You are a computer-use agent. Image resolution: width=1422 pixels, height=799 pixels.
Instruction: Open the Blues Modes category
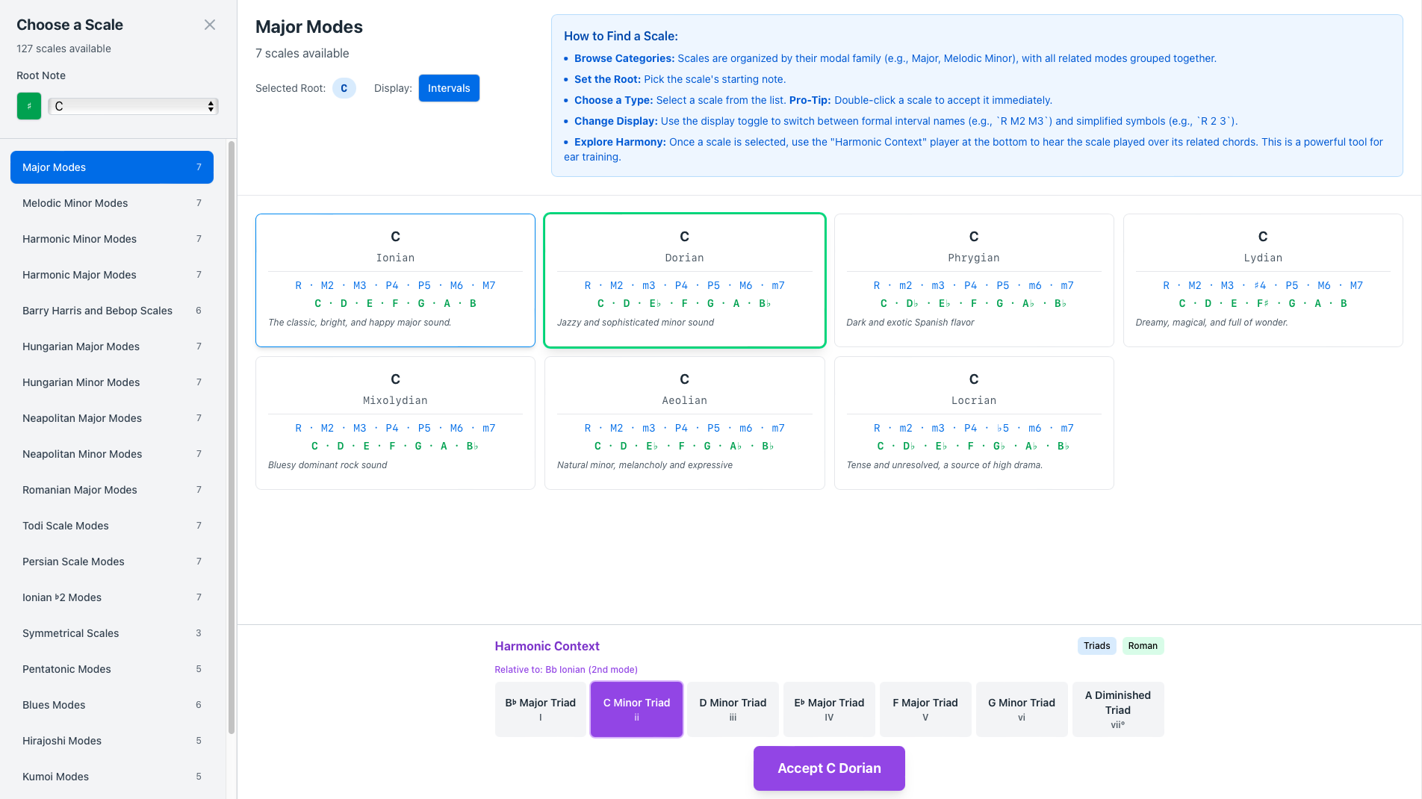[112, 705]
